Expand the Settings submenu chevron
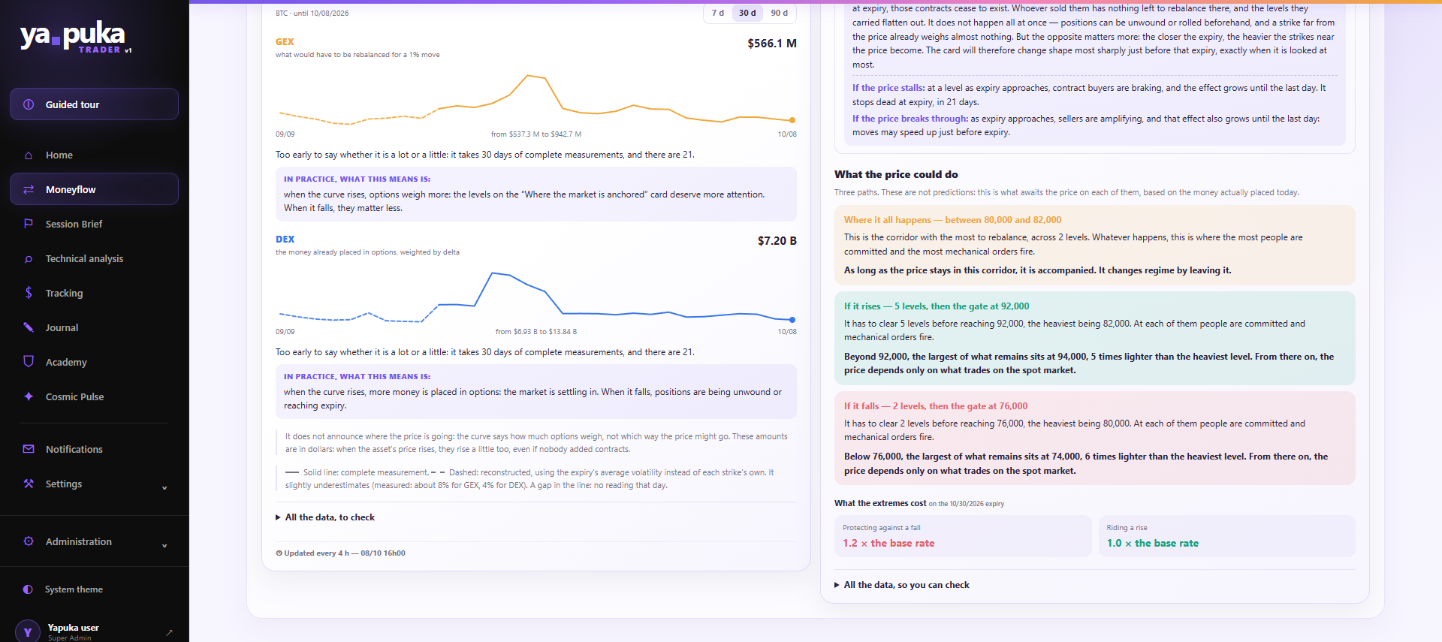Image resolution: width=1442 pixels, height=642 pixels. coord(164,488)
